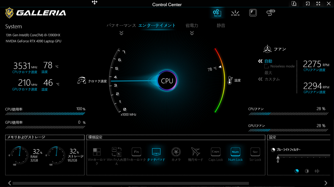Select 自動 fan mode
This screenshot has width=334, height=187.
click(x=268, y=61)
